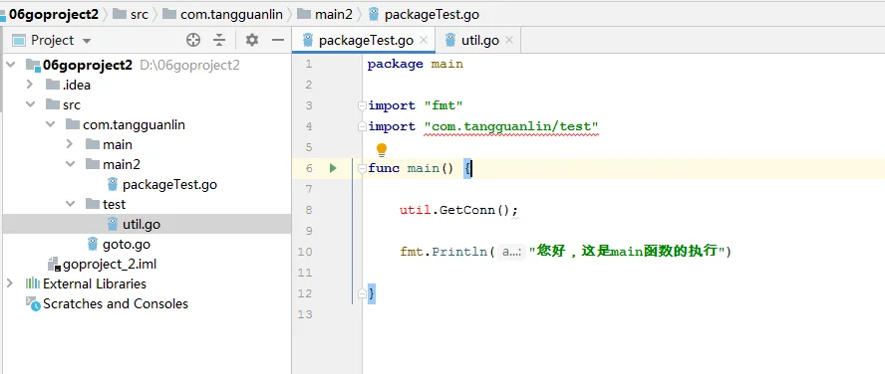The width and height of the screenshot is (885, 374).
Task: Fold the func main block at line 6
Action: [x=362, y=168]
